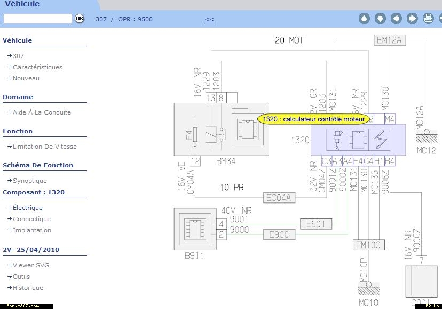The width and height of the screenshot is (442, 309).
Task: Click the BSI1 component label
Action: click(194, 256)
